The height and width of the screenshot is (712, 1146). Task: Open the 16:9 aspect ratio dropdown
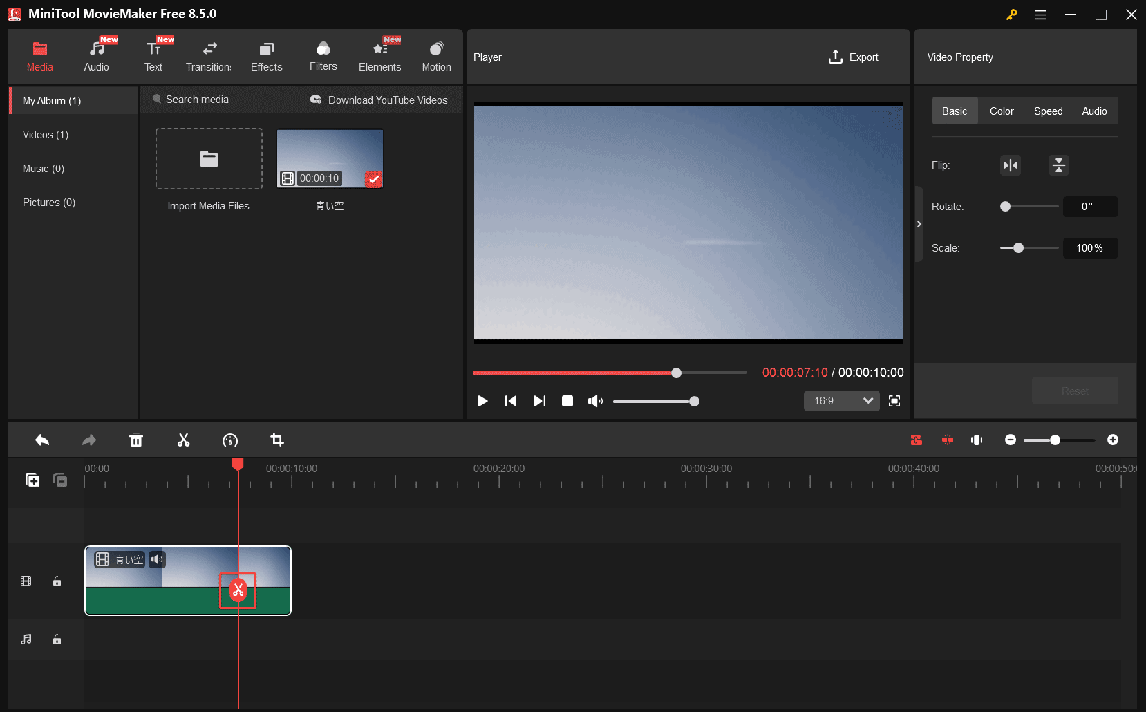(x=841, y=401)
